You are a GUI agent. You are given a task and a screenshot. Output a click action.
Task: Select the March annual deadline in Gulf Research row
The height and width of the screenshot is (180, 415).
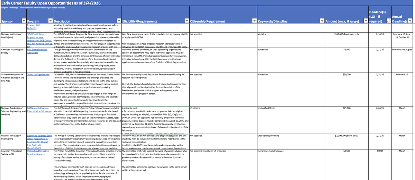coord(402,120)
